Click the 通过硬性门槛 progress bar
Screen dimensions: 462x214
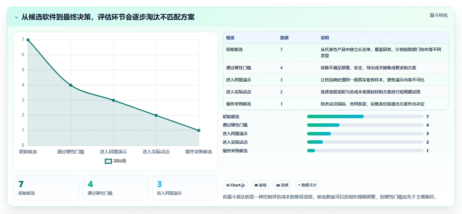tap(365, 125)
